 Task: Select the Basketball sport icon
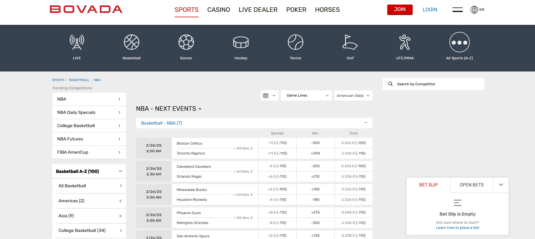pyautogui.click(x=132, y=42)
